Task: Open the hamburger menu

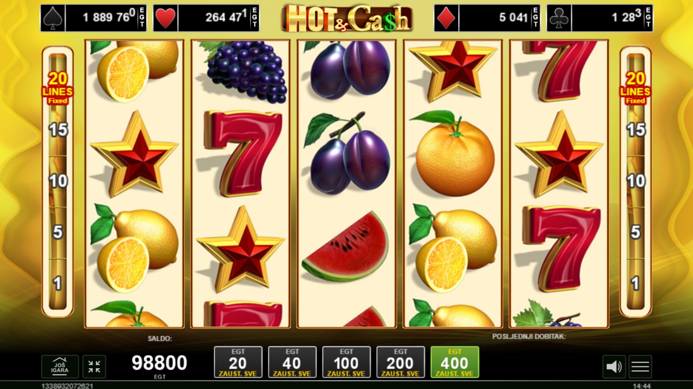Action: click(640, 367)
